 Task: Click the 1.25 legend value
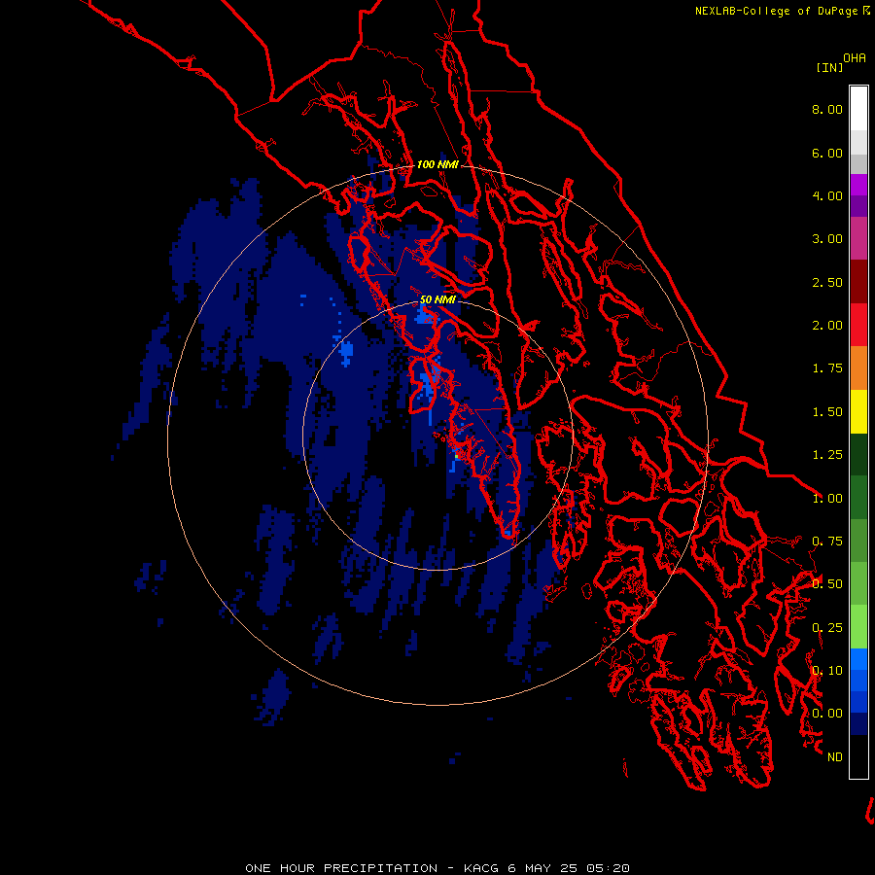827,455
